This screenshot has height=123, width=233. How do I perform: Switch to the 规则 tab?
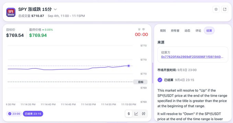tap(163, 31)
